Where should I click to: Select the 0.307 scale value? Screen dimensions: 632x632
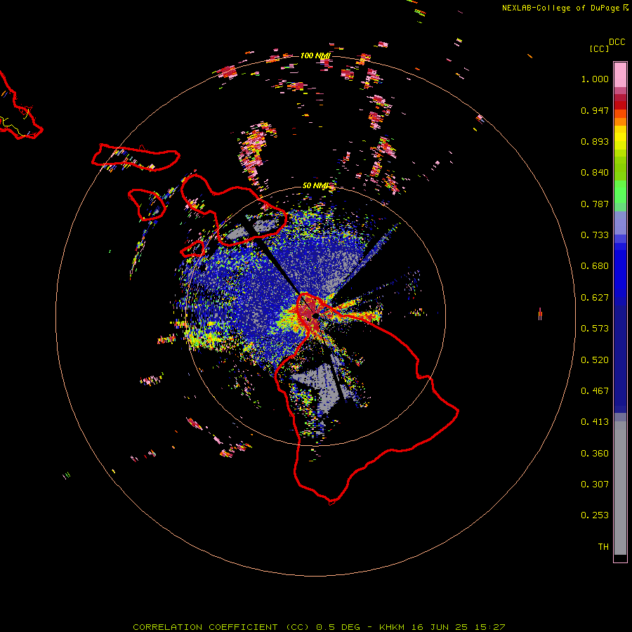pos(595,485)
